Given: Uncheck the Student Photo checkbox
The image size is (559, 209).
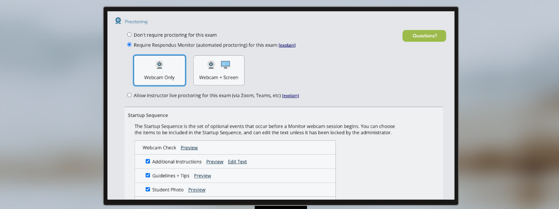Looking at the screenshot, I should tap(148, 189).
